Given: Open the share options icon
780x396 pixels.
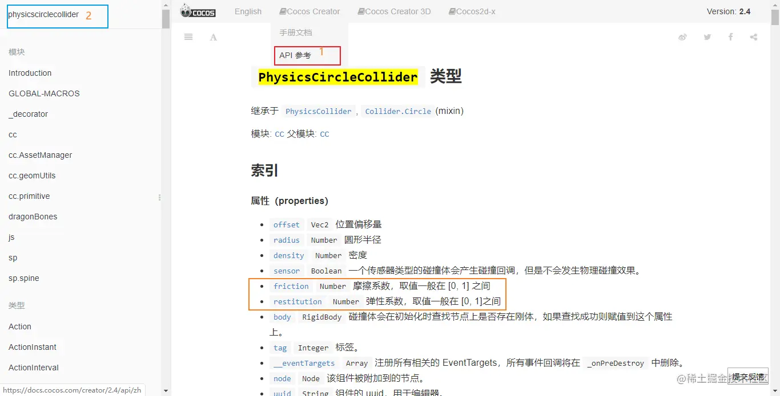Looking at the screenshot, I should [x=754, y=37].
